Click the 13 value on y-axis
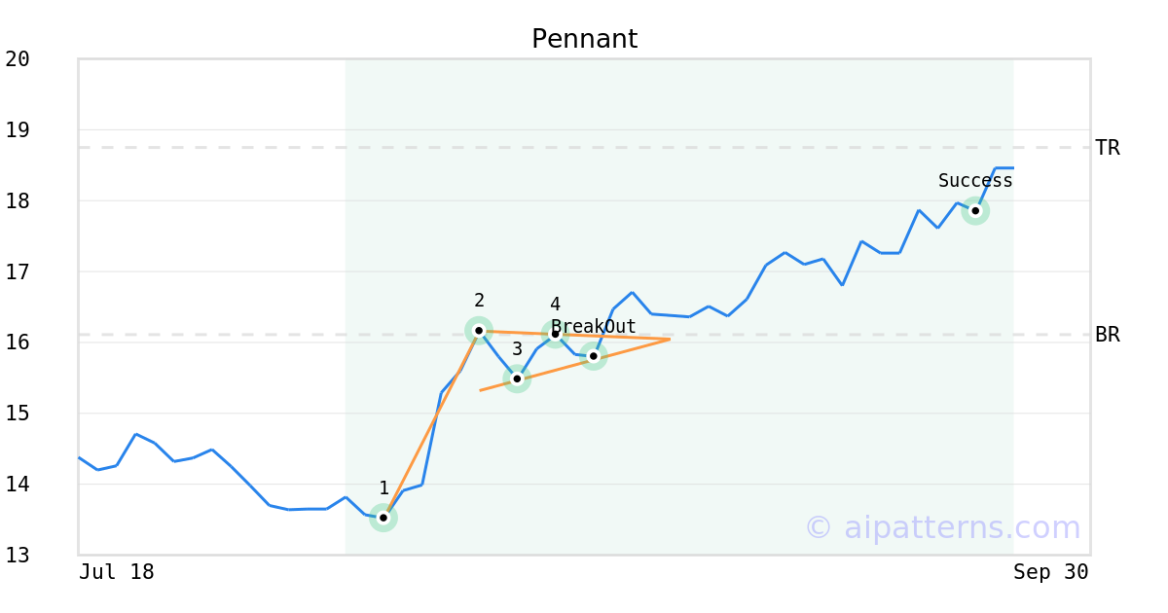1168x613 pixels. pos(18,556)
